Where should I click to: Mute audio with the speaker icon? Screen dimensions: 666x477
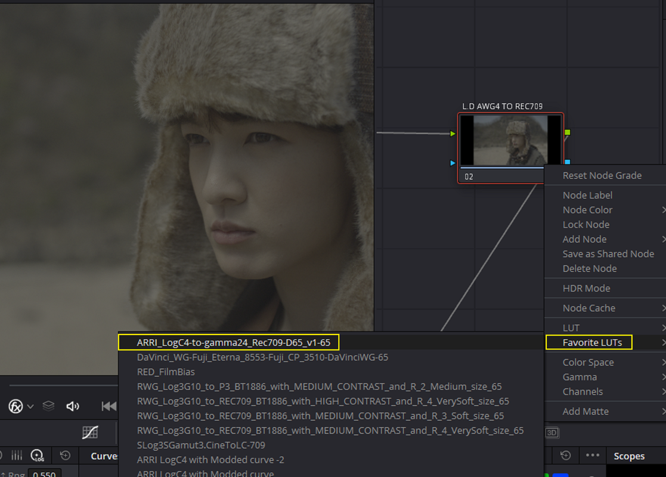coord(73,407)
